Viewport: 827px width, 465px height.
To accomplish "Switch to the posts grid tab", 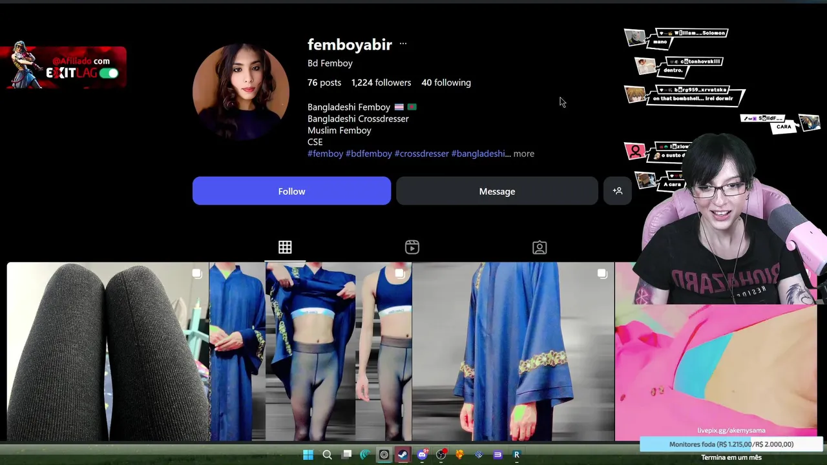I will 285,247.
